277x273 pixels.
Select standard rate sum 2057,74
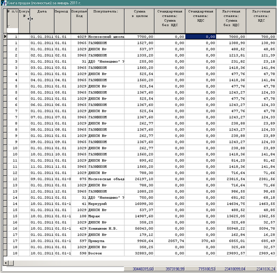[x=170, y=241]
